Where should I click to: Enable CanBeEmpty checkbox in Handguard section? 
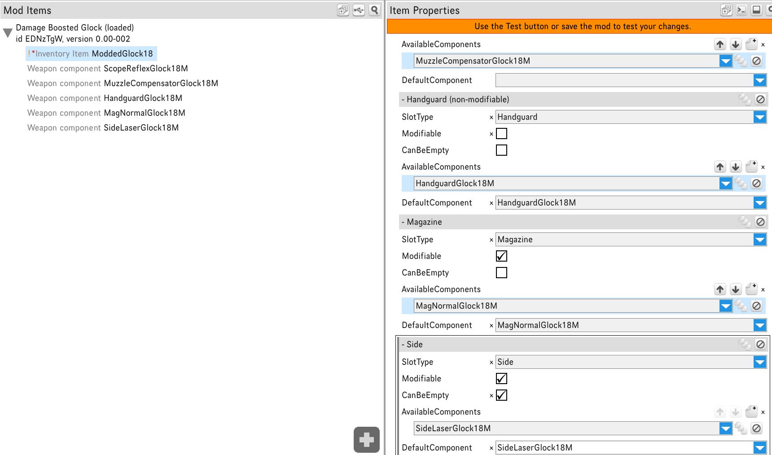[501, 150]
